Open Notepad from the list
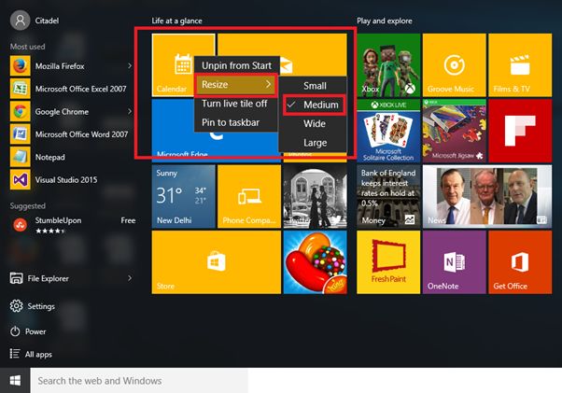Screen dimensions: 562x393 pos(70,157)
